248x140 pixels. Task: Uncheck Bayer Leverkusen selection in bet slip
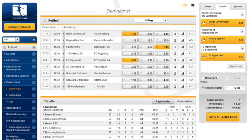point(204,23)
